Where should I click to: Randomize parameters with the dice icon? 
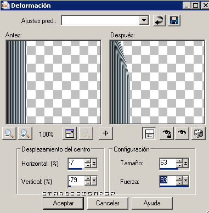point(199,133)
